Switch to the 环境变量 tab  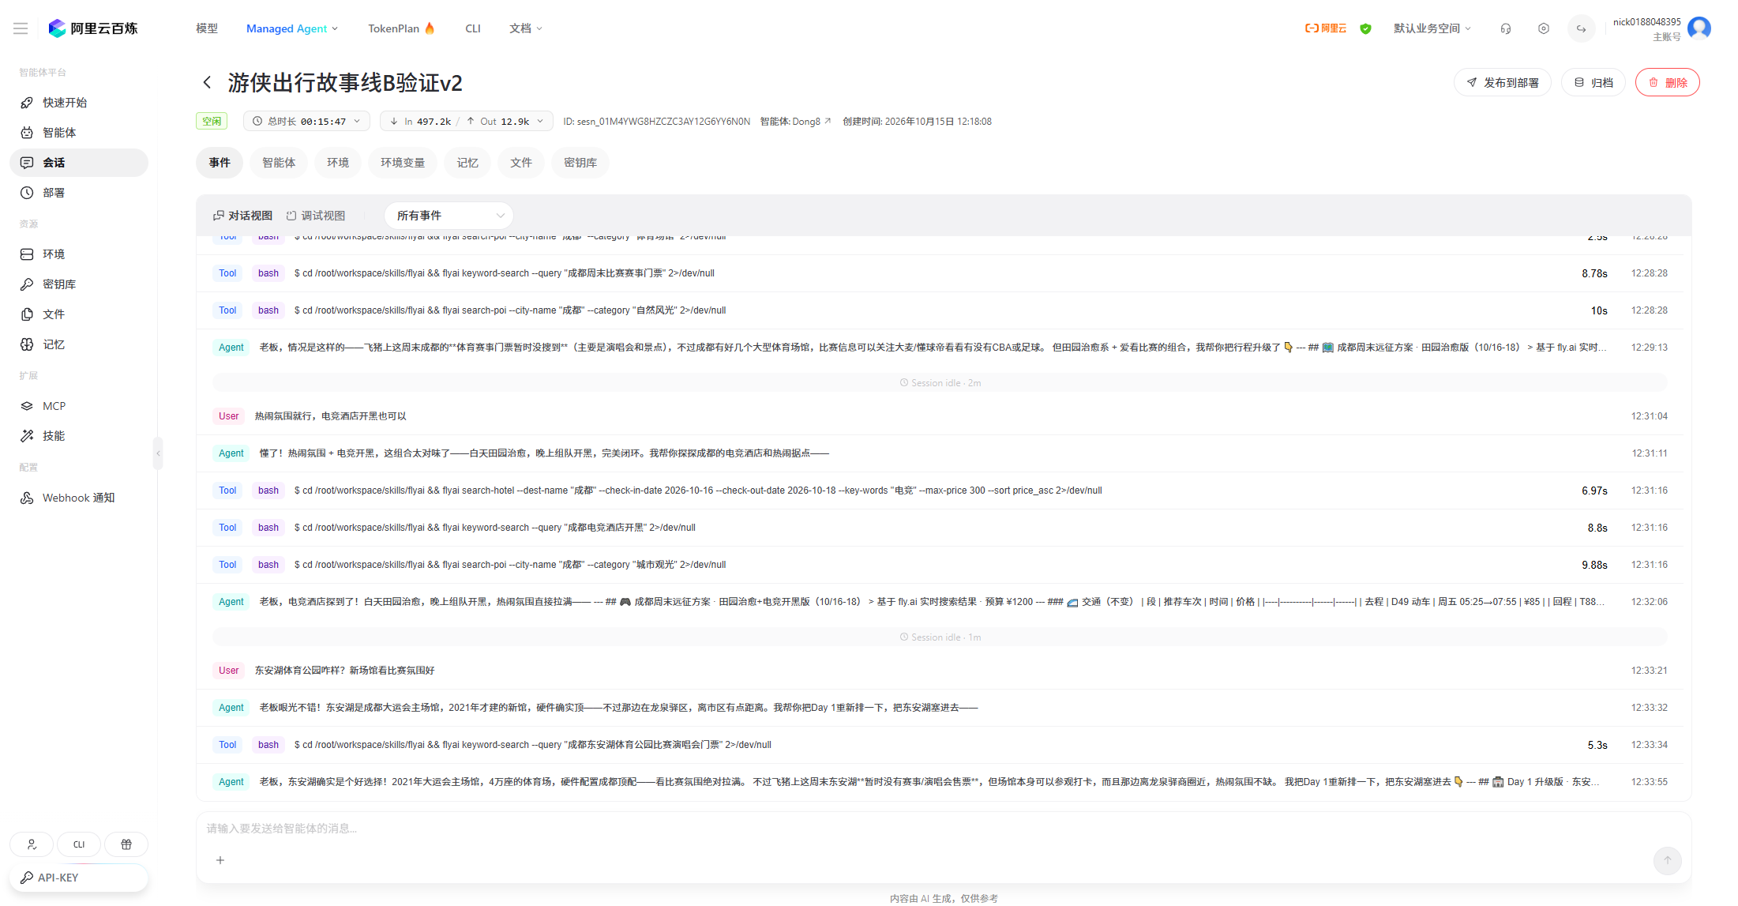pyautogui.click(x=403, y=163)
